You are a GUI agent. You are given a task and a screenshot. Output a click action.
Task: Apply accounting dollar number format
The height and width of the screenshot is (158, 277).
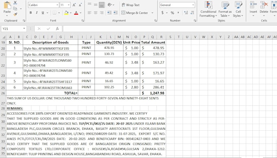click(x=163, y=13)
